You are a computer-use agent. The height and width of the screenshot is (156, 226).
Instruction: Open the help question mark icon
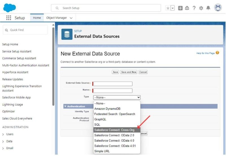click(194, 8)
